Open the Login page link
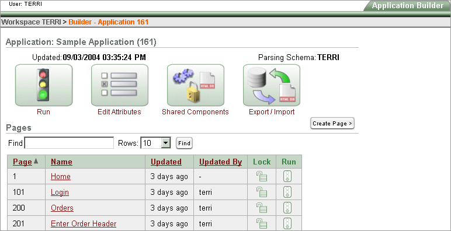451x231 pixels. [x=60, y=192]
